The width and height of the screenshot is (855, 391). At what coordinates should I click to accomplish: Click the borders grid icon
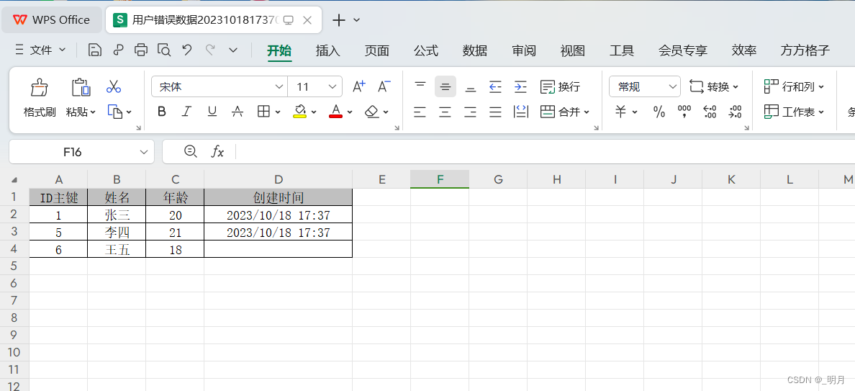coord(263,112)
